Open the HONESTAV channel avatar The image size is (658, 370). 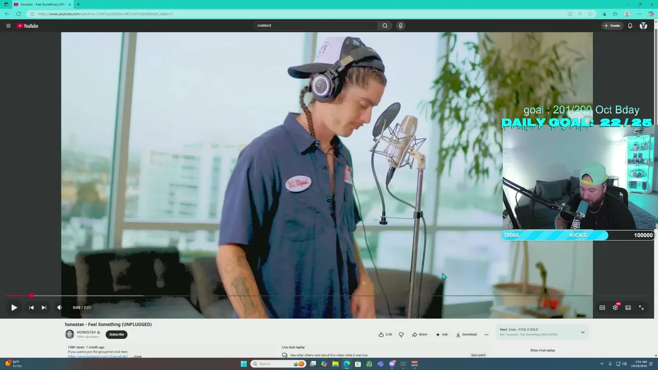point(69,335)
